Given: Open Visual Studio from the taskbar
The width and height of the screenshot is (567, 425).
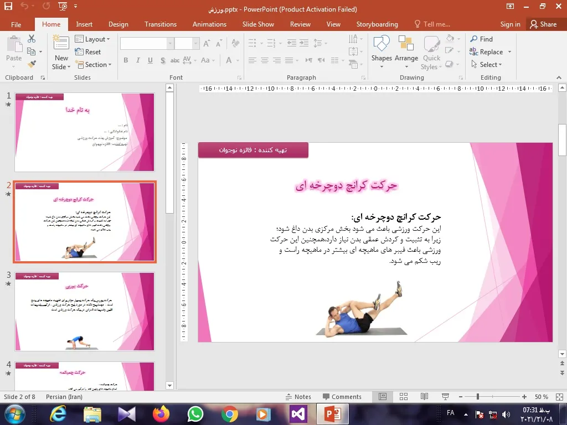Looking at the screenshot, I should click(298, 413).
